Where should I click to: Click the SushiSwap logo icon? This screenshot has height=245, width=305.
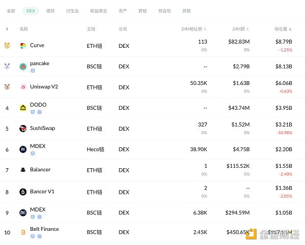coord(23,129)
